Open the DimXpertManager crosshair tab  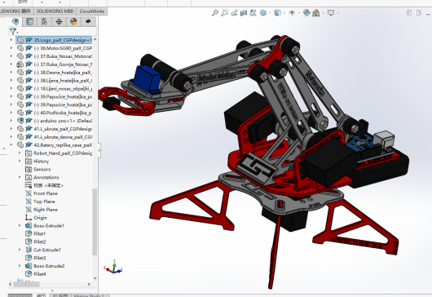[59, 21]
